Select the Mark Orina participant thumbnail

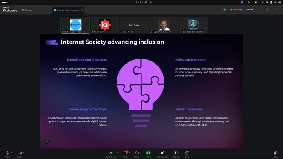105,25
